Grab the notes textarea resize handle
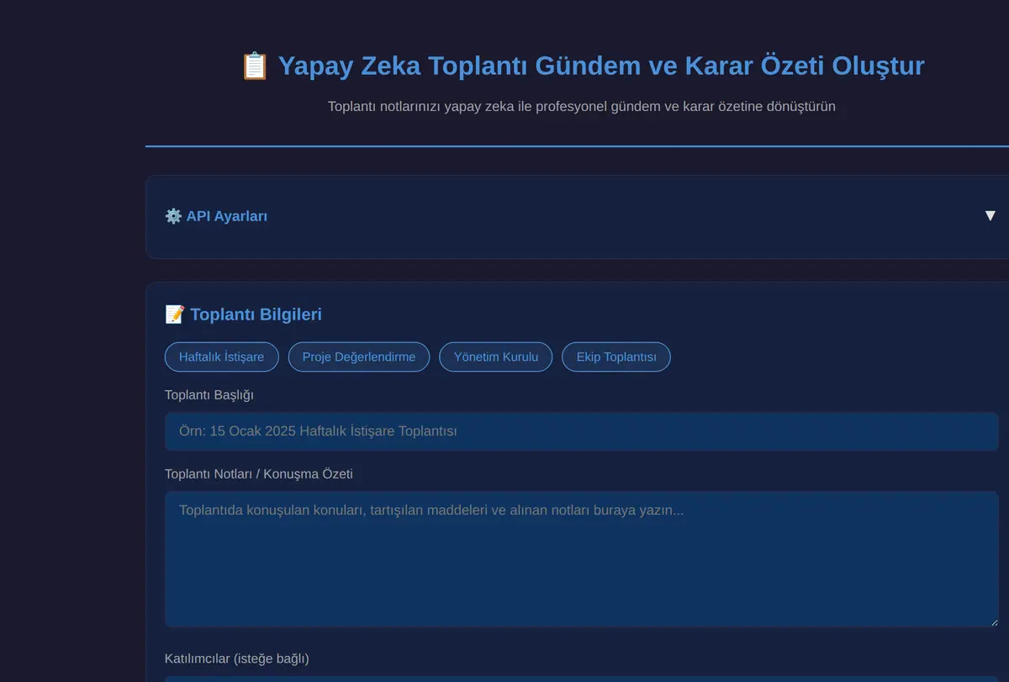Viewport: 1009px width, 682px height. 993,621
